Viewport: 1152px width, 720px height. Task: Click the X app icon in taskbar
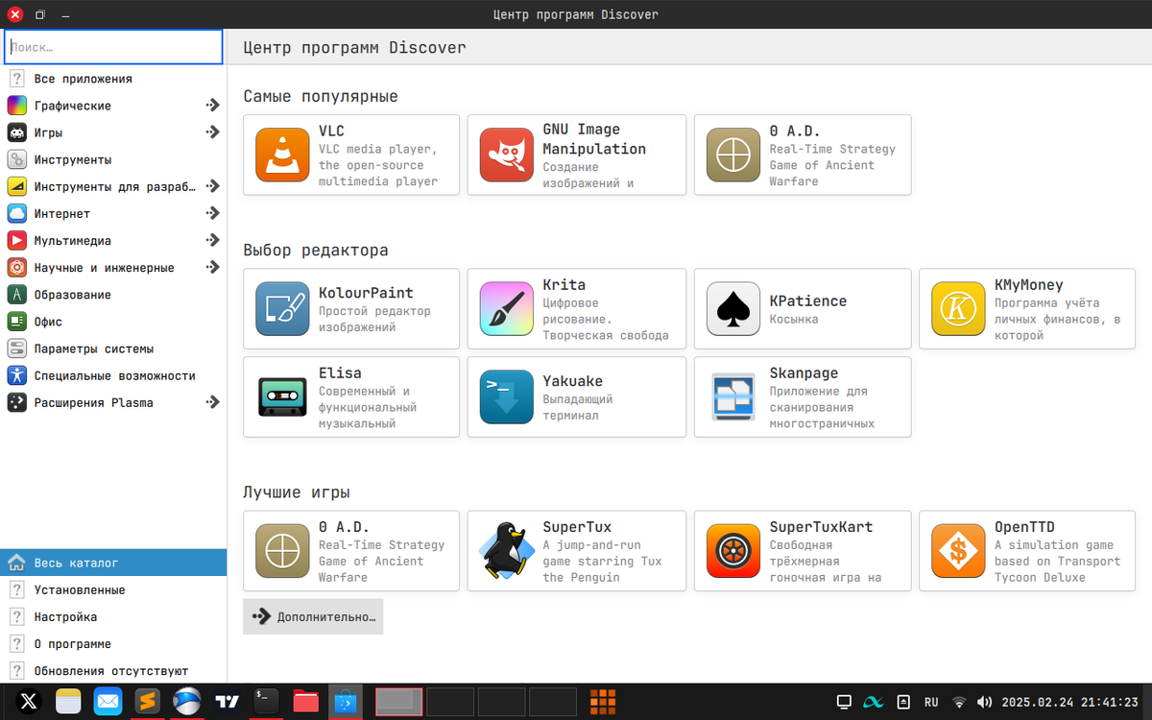(x=28, y=702)
